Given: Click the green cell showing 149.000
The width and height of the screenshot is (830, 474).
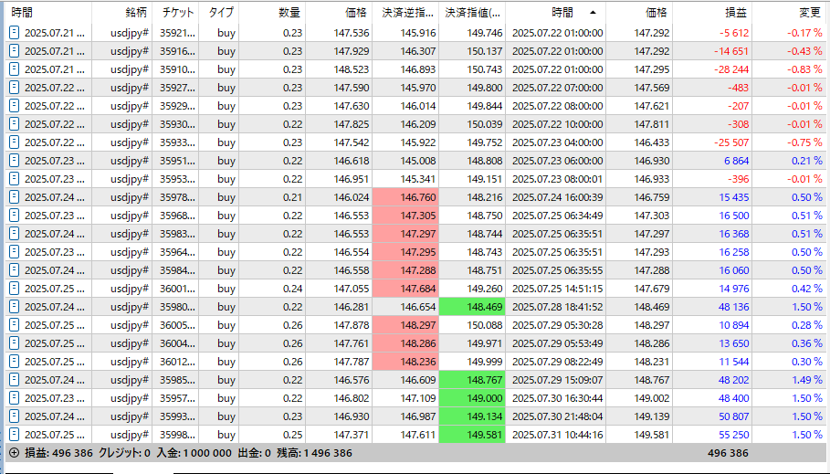Looking at the screenshot, I should coord(472,398).
